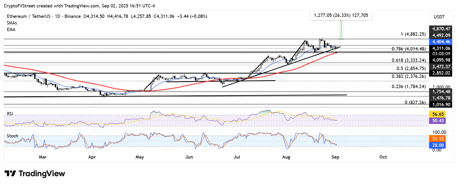Click the Stoch indicator label
Viewport: 458px width, 185px height.
click(x=12, y=136)
